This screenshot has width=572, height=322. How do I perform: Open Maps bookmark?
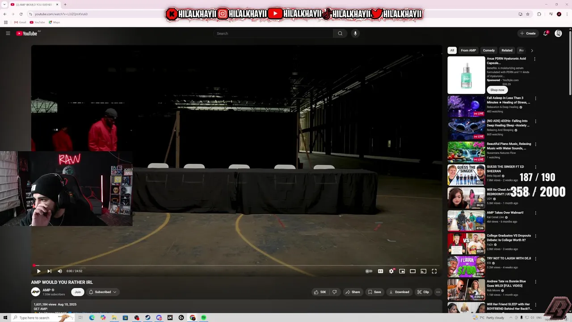pyautogui.click(x=55, y=22)
